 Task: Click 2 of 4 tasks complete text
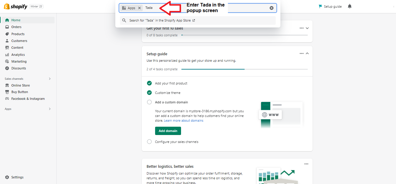click(162, 69)
